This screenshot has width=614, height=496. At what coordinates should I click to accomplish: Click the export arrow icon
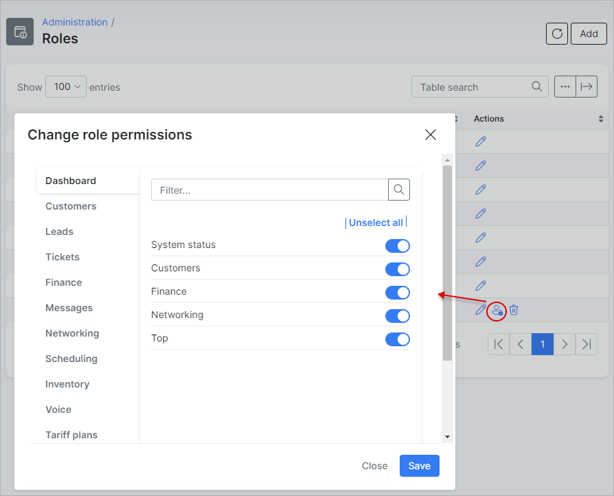(587, 87)
